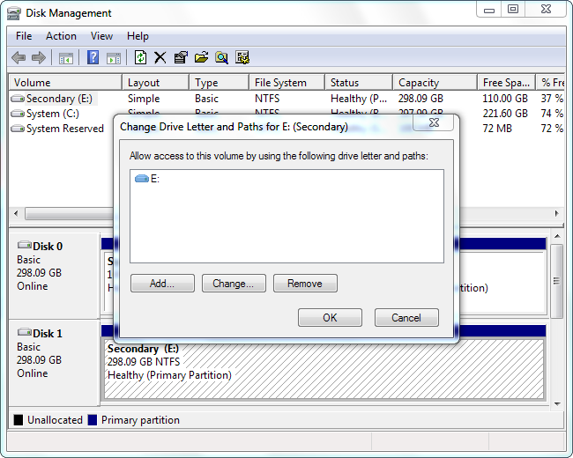Image resolution: width=573 pixels, height=458 pixels.
Task: Click the Delete X toolbar icon
Action: [x=160, y=58]
